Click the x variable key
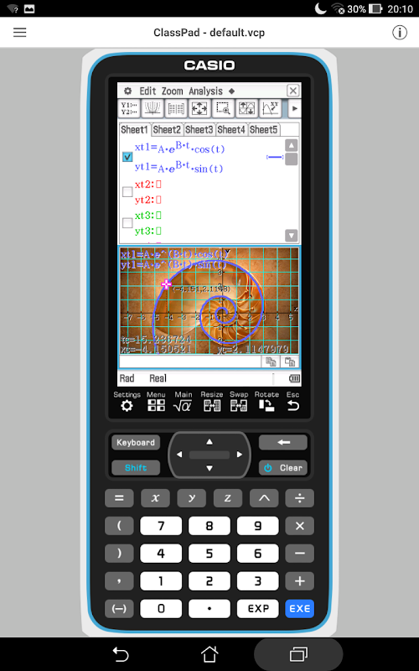The image size is (419, 671). click(x=155, y=498)
